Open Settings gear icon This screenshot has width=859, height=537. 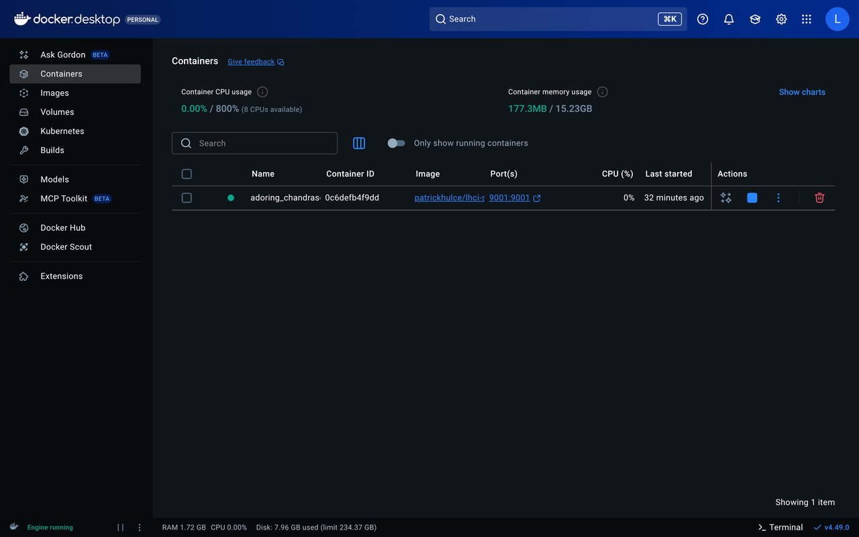pos(781,19)
